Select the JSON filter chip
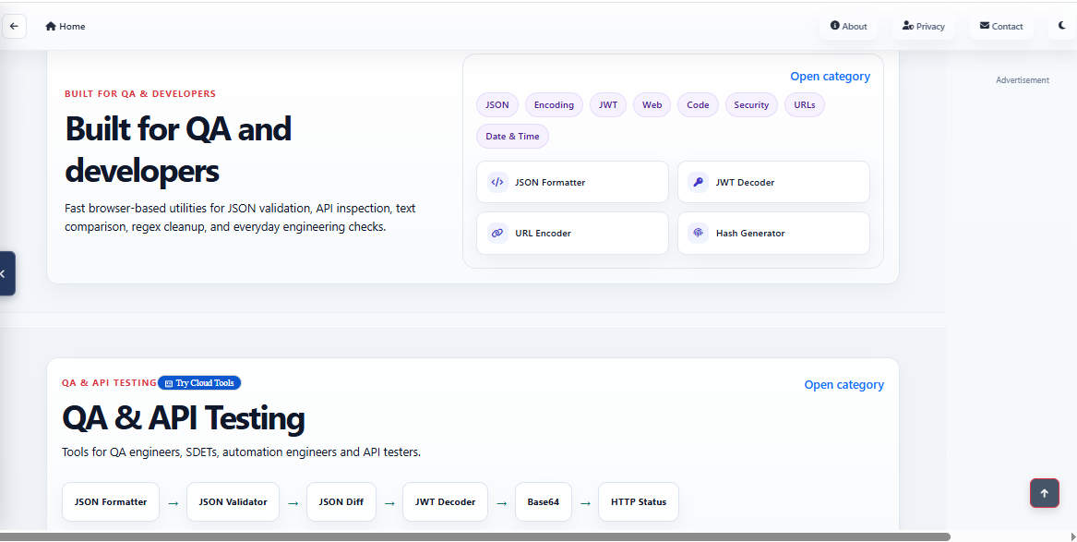The image size is (1077, 542). pyautogui.click(x=497, y=105)
